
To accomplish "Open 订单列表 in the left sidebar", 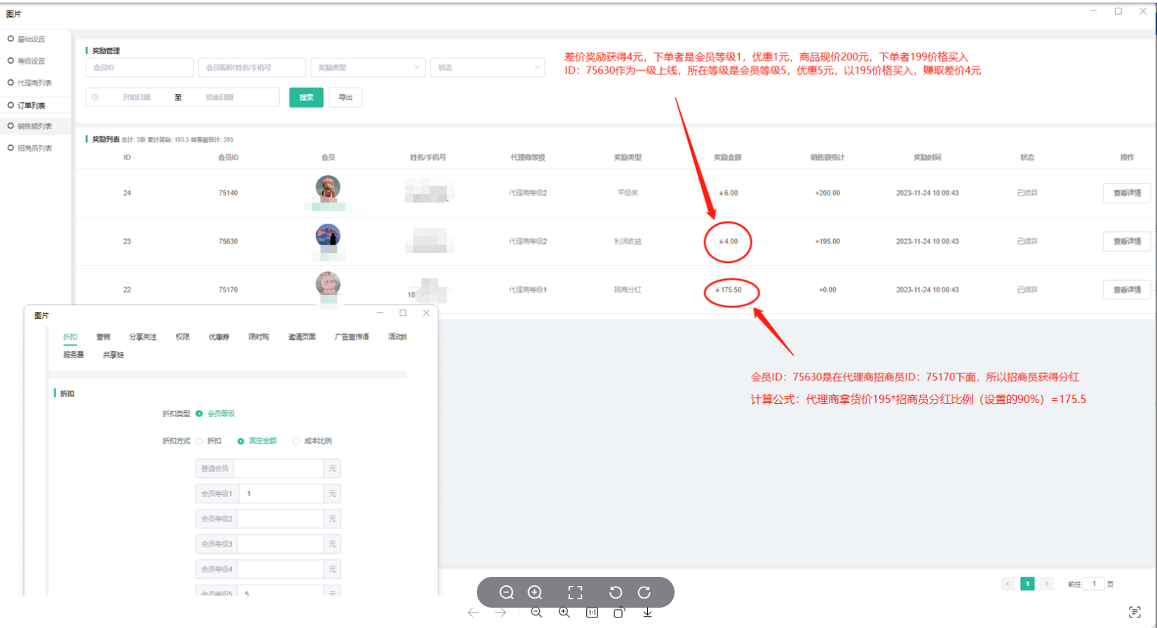I will point(32,106).
